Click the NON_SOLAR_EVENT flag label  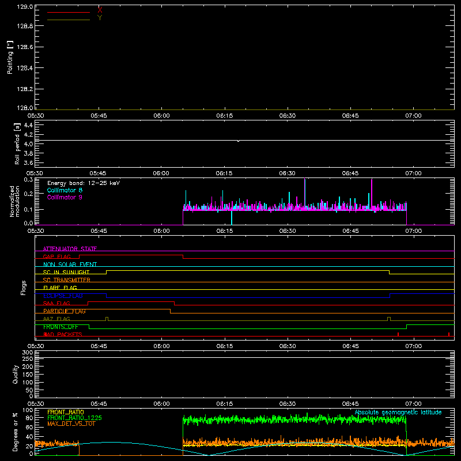pos(70,264)
